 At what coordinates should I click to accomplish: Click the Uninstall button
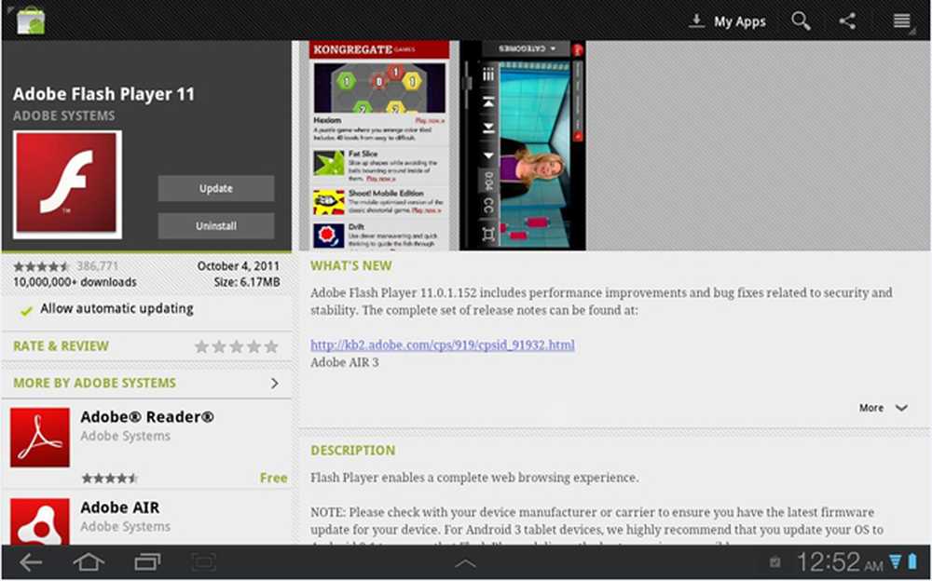[216, 226]
